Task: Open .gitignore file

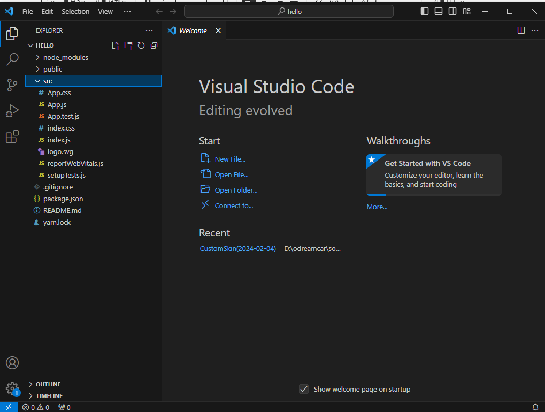Action: 93,187
